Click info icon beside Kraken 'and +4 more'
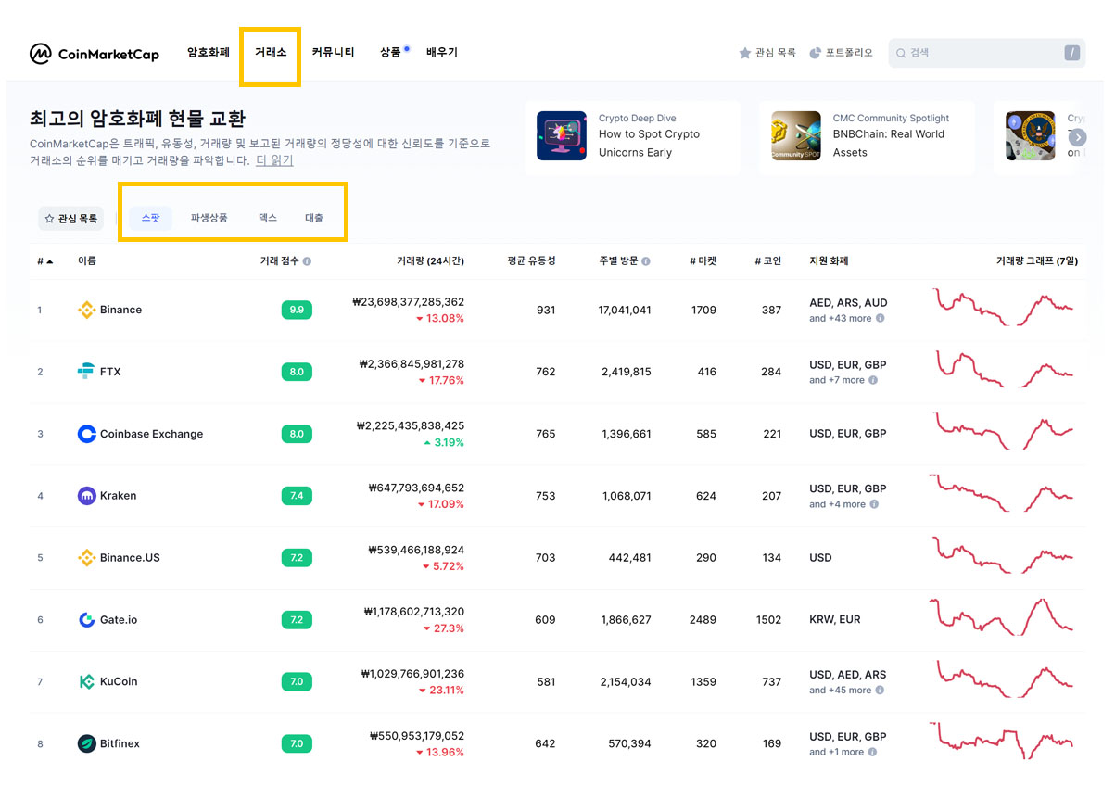Image resolution: width=1115 pixels, height=799 pixels. click(874, 504)
